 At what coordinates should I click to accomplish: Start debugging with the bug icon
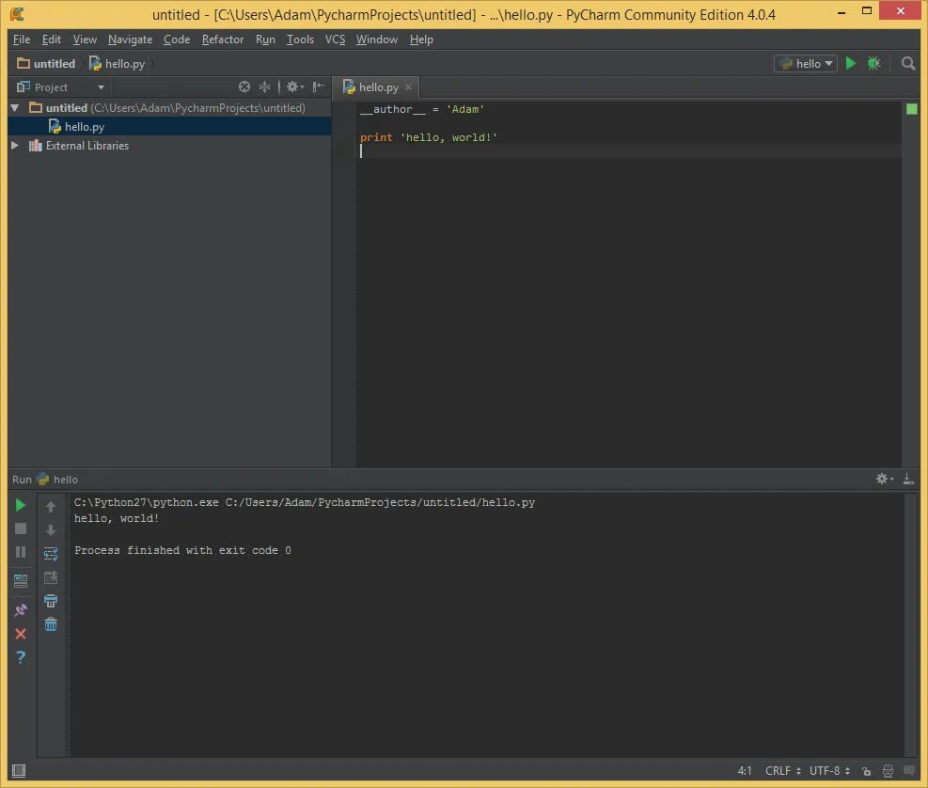(873, 63)
